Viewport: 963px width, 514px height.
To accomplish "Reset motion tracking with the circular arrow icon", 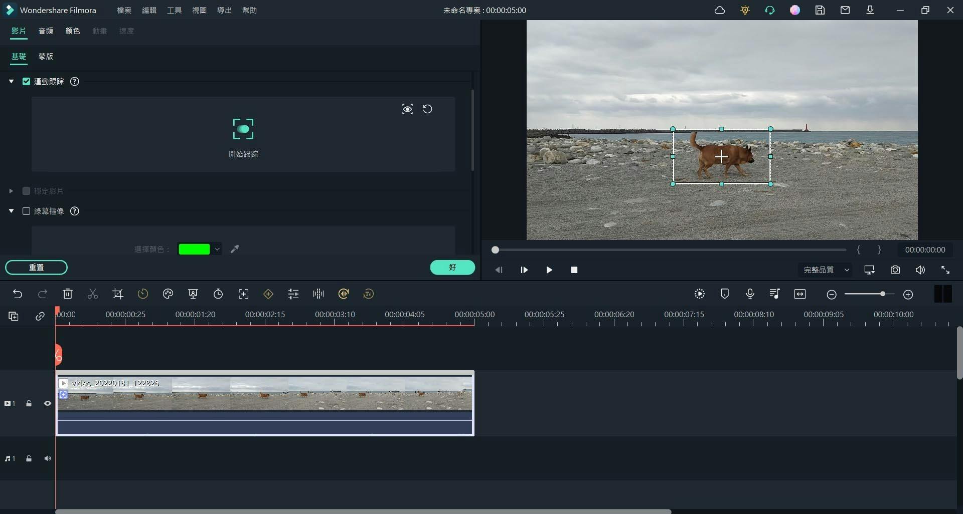I will tap(427, 109).
